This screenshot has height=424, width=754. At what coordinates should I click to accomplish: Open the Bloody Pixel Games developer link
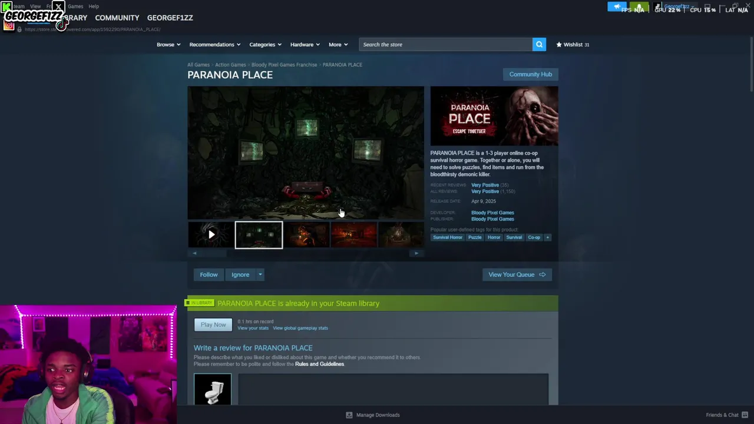click(492, 213)
